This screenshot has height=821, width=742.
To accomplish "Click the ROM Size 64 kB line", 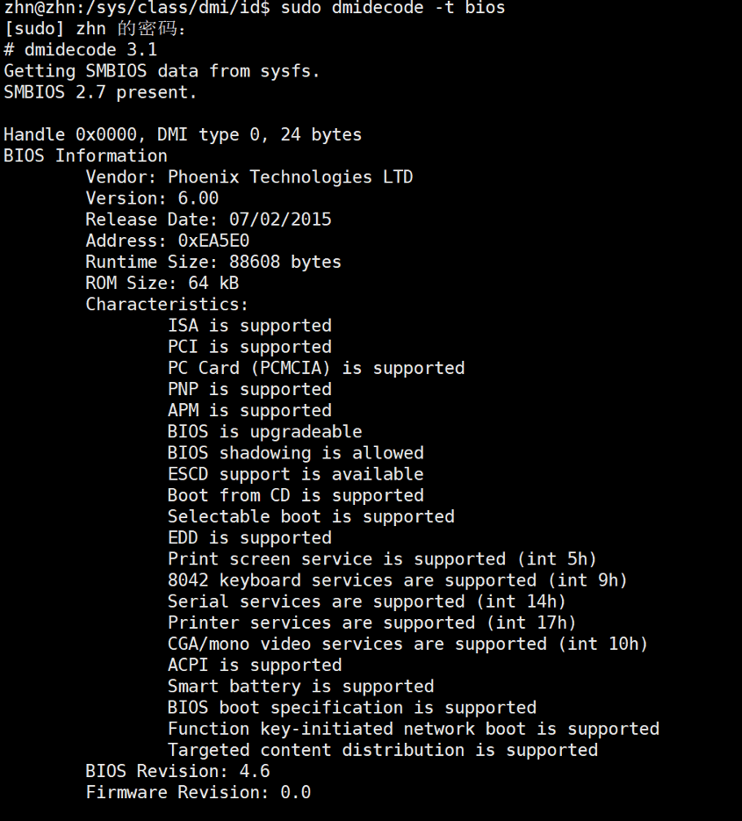I will [x=162, y=284].
